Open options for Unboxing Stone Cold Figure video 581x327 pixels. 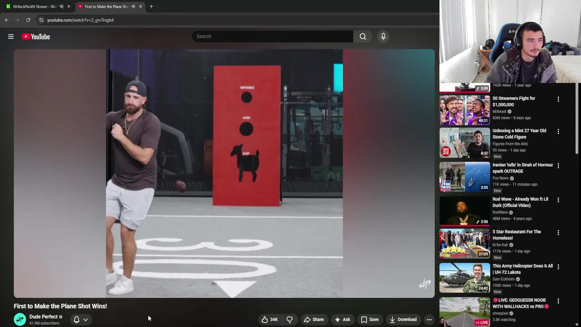coord(558,131)
